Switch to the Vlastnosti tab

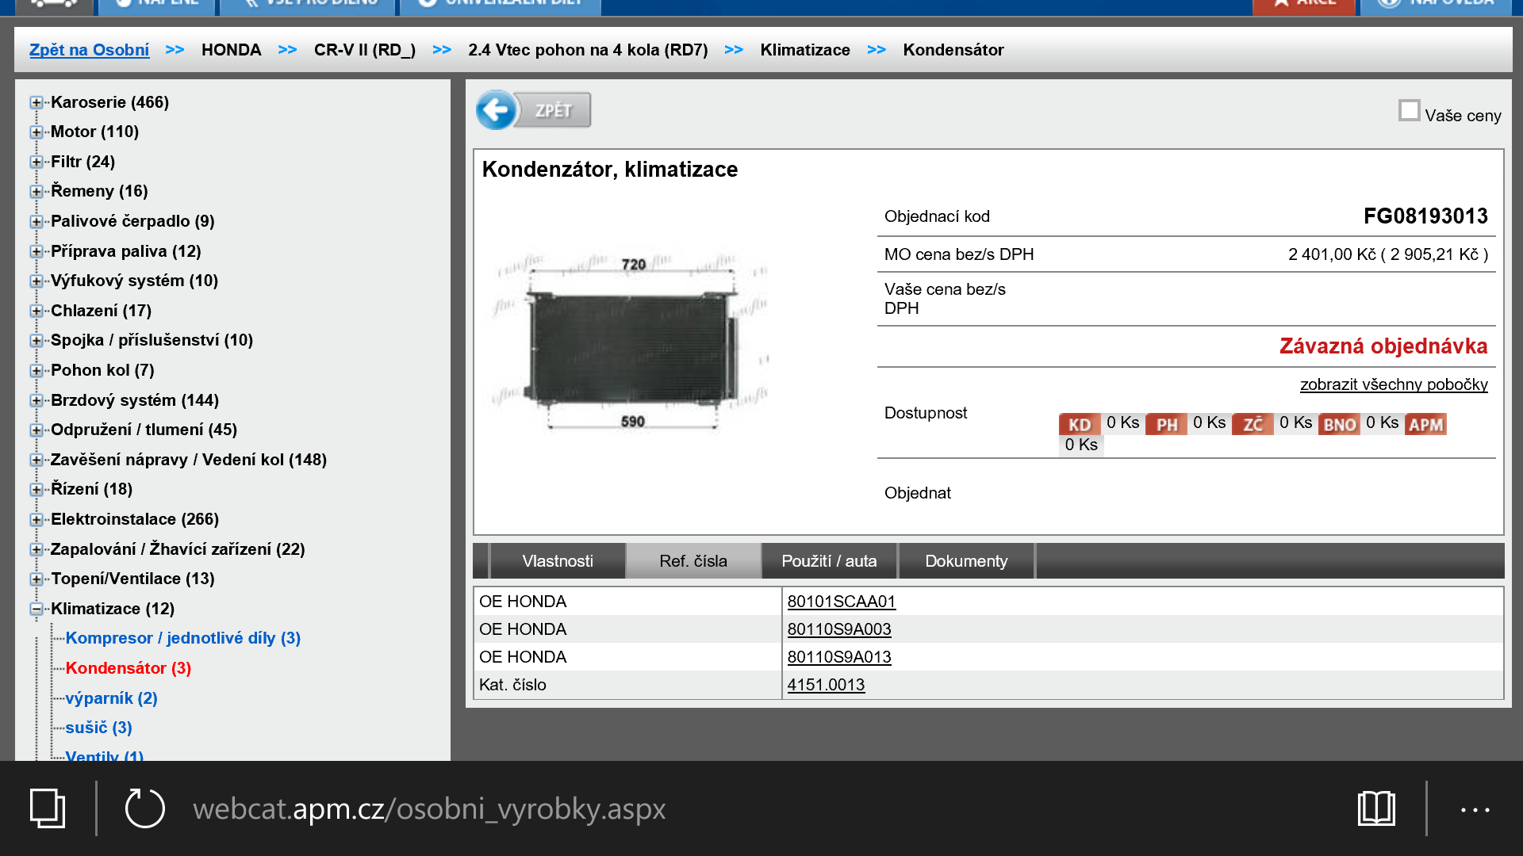[558, 561]
